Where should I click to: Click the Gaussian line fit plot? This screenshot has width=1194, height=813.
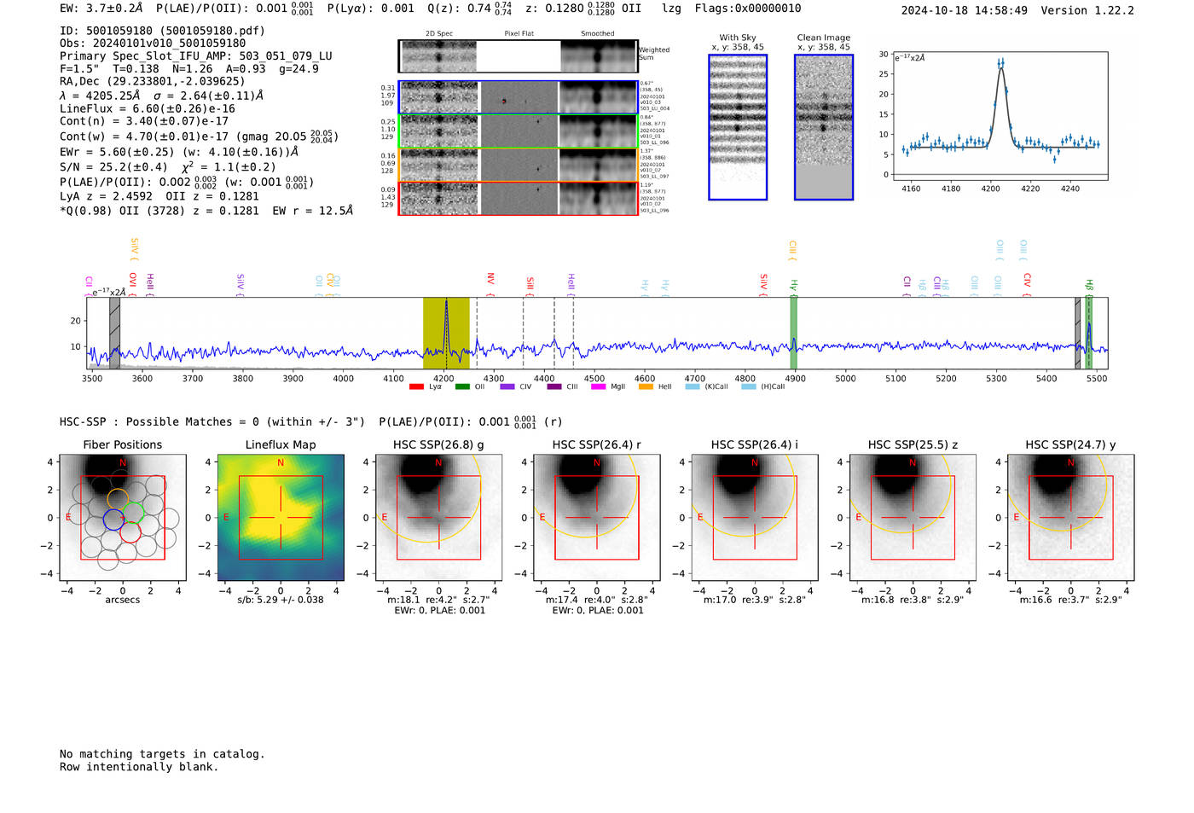pos(1000,115)
